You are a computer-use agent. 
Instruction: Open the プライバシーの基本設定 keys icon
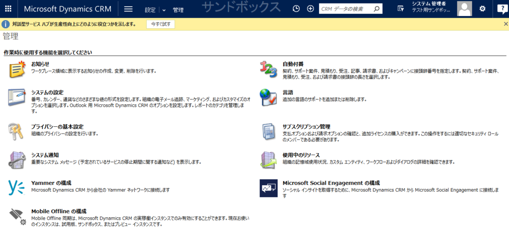pos(15,132)
